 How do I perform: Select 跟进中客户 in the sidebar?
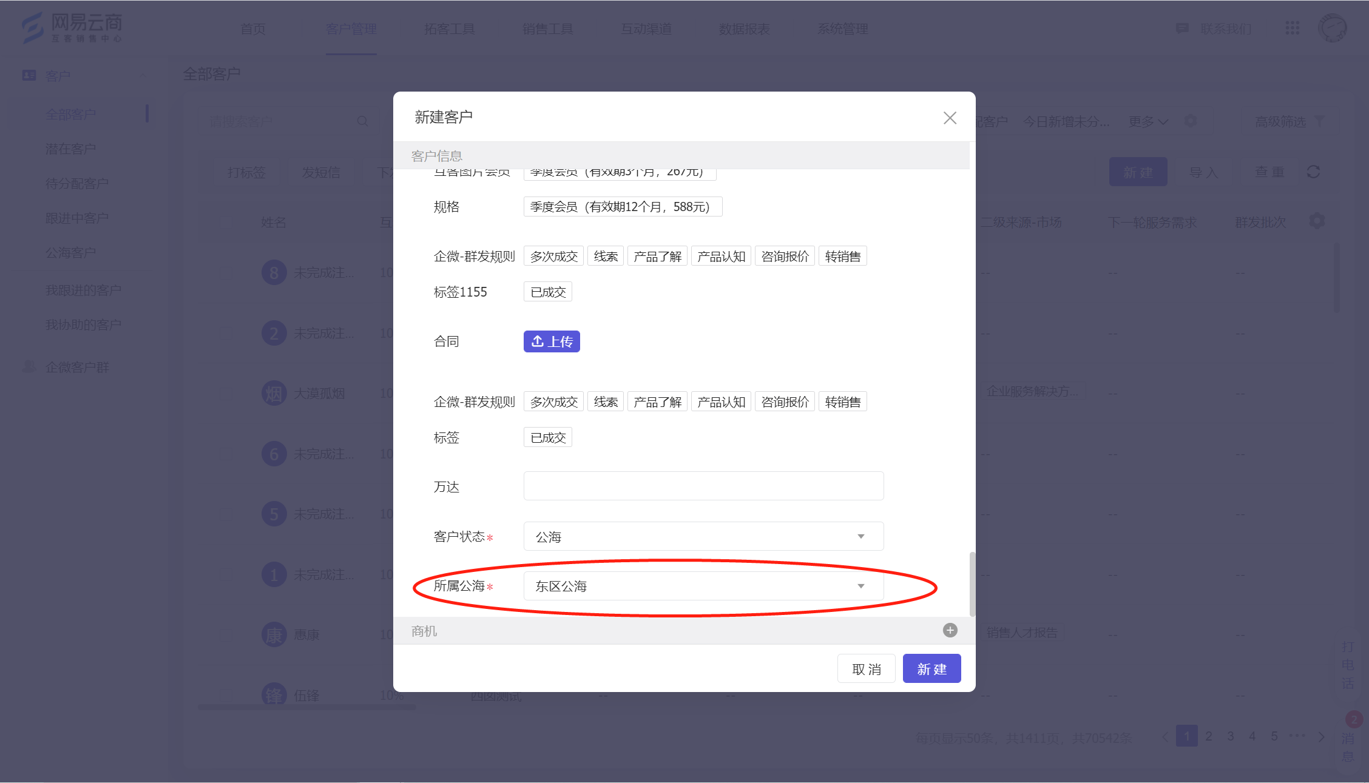(x=77, y=218)
